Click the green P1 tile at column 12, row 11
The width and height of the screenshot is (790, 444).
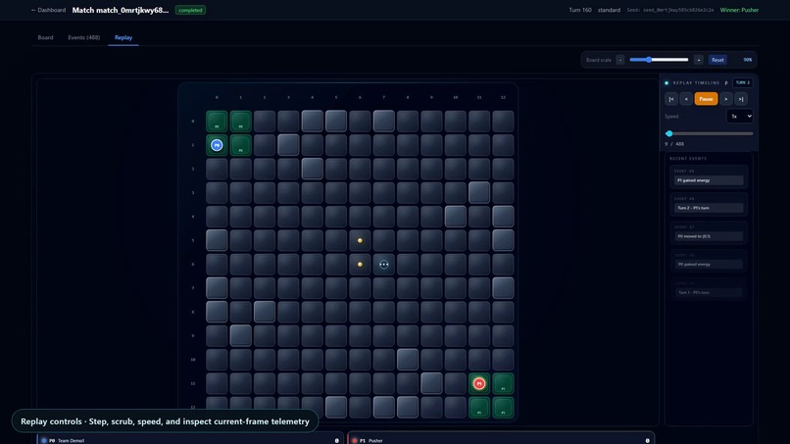503,383
